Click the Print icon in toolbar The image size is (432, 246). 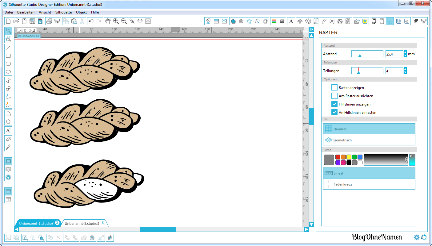point(49,21)
